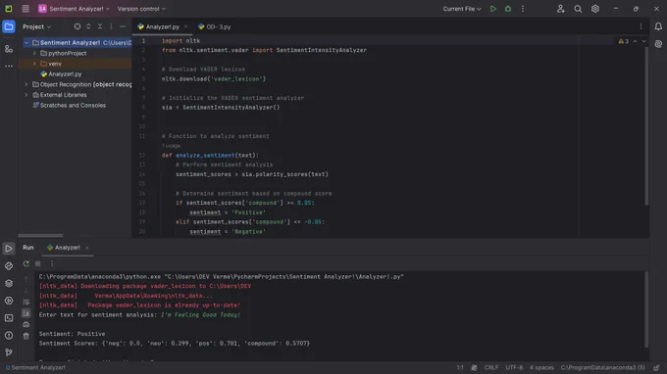This screenshot has width=667, height=374.
Task: Clear all console output trash icon
Action: pyautogui.click(x=26, y=336)
